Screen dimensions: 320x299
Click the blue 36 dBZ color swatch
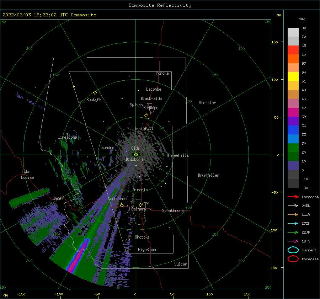coord(293,130)
